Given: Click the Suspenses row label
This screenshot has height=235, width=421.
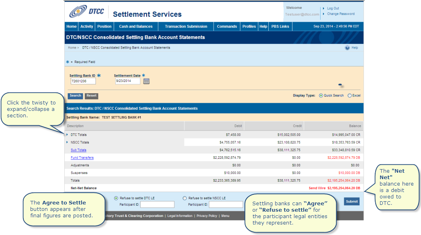Looking at the screenshot, I should point(79,173).
